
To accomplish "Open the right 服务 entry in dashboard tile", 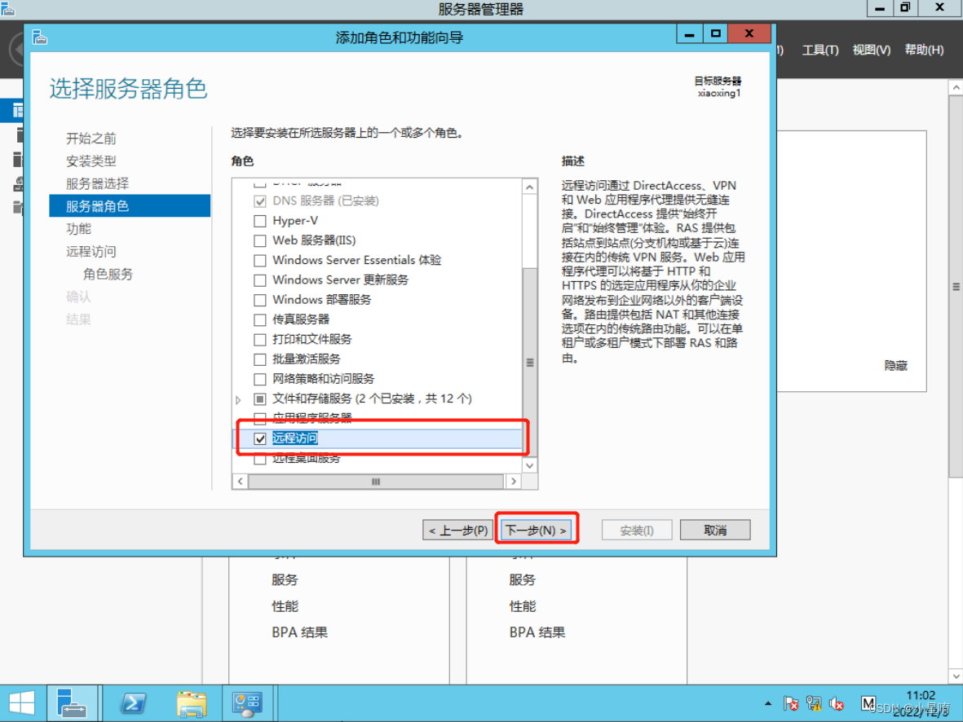I will pyautogui.click(x=522, y=580).
